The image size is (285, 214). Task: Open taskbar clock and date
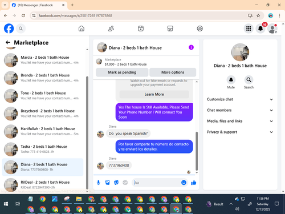263,204
